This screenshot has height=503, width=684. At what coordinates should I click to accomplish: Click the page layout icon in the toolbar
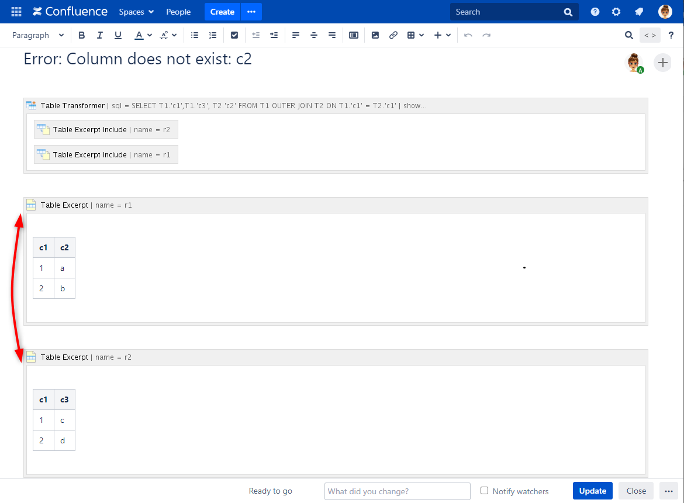click(353, 35)
